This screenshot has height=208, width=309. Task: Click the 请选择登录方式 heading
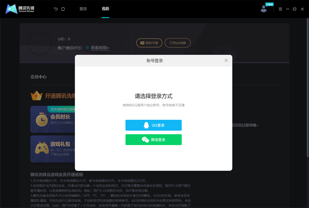point(153,96)
